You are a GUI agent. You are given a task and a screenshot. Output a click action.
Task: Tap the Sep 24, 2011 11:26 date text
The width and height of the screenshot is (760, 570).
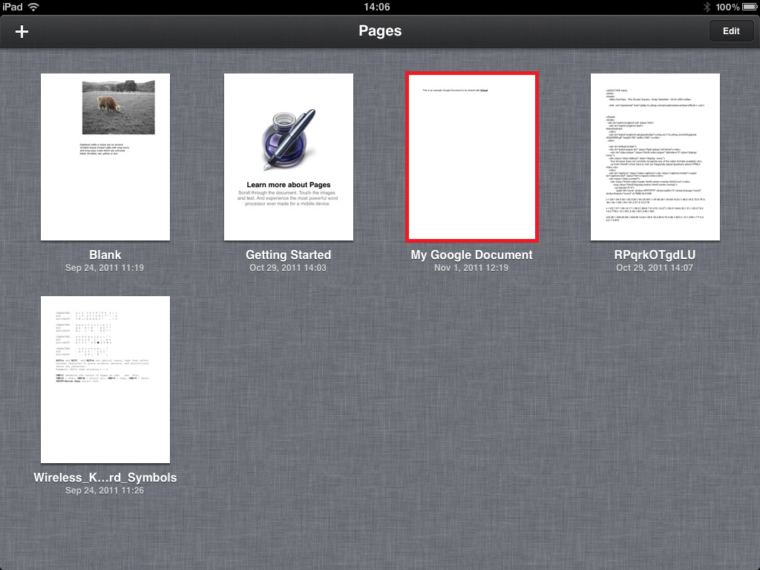click(x=105, y=491)
